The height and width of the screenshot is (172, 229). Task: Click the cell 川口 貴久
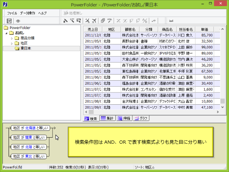click(186, 35)
